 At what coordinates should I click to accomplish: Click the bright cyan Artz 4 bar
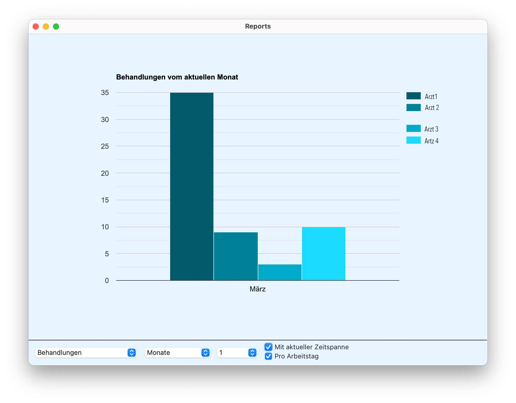[x=323, y=253]
